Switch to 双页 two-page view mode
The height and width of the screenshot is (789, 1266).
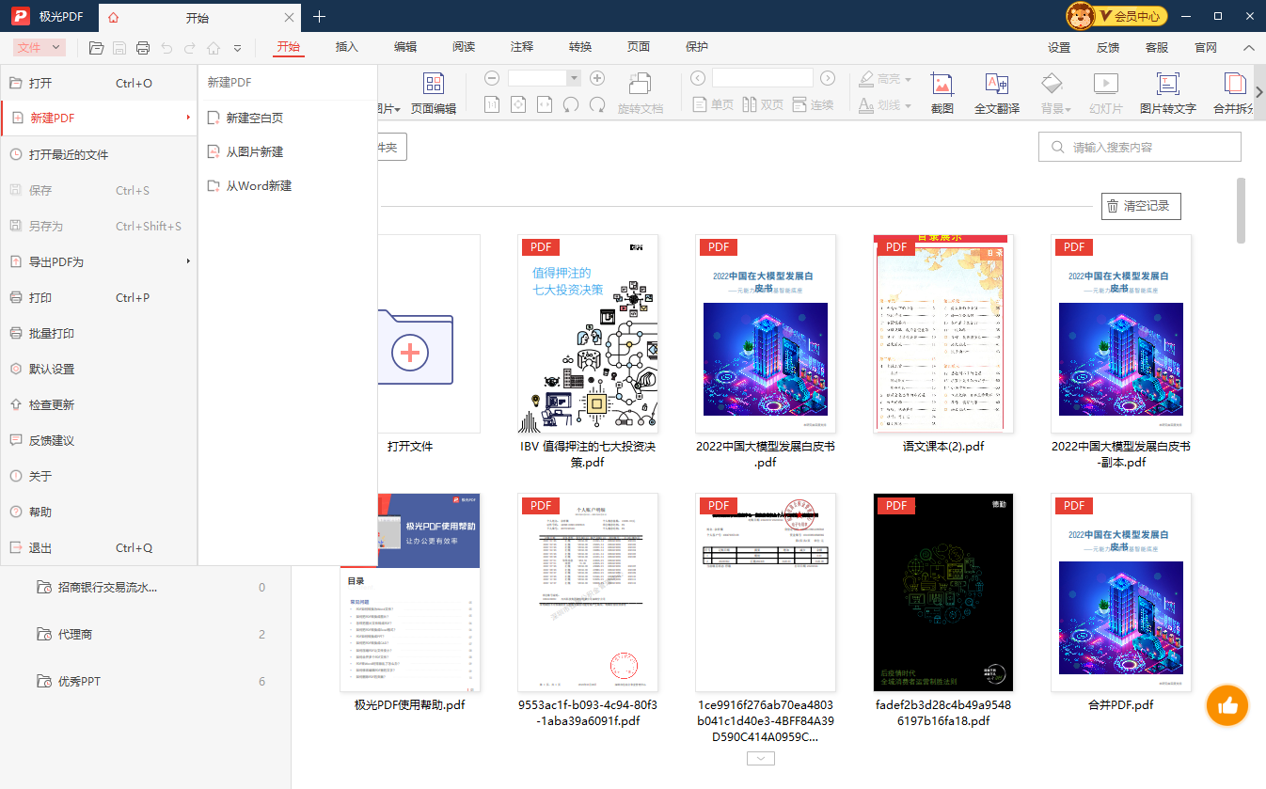[x=763, y=104]
